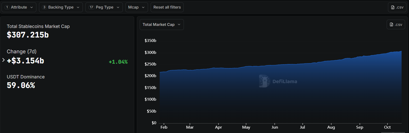Screen dimensions: 409x133
Task: Download the table .csv at top right
Action: click(397, 7)
